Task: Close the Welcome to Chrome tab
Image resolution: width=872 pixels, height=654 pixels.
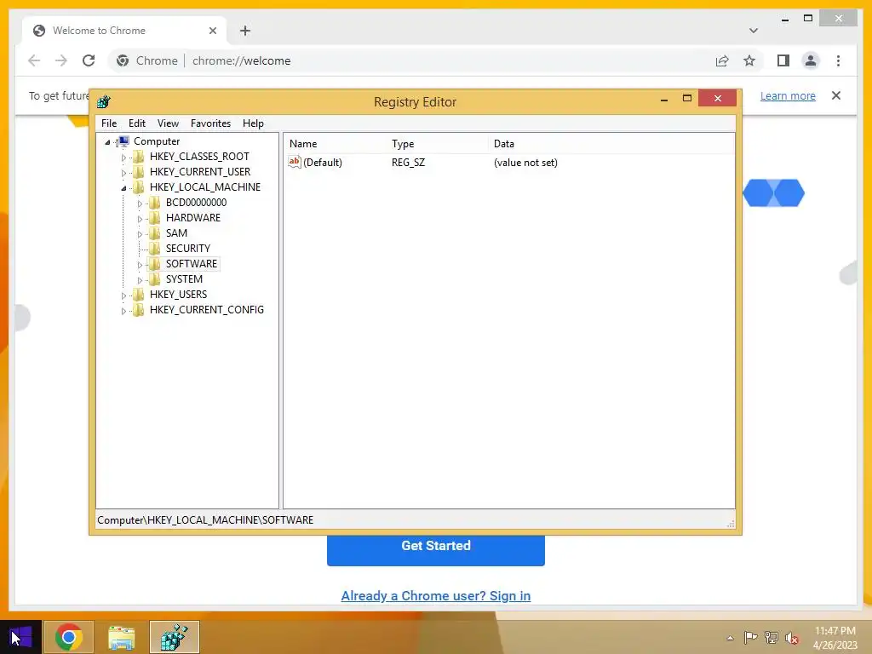Action: (212, 31)
